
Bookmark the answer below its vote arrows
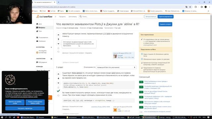pos(58,87)
